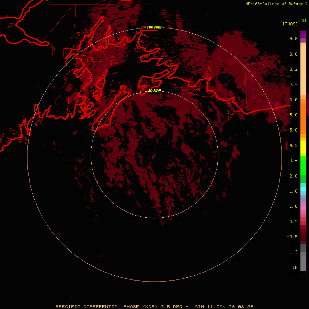Select the 5.8 legend value
309x309 pixels.
[x=294, y=115]
